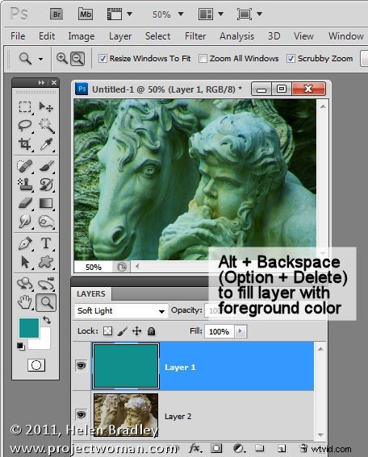This screenshot has width=368, height=457.
Task: Launch Adobe Bridge from the Br icon
Action: [56, 15]
